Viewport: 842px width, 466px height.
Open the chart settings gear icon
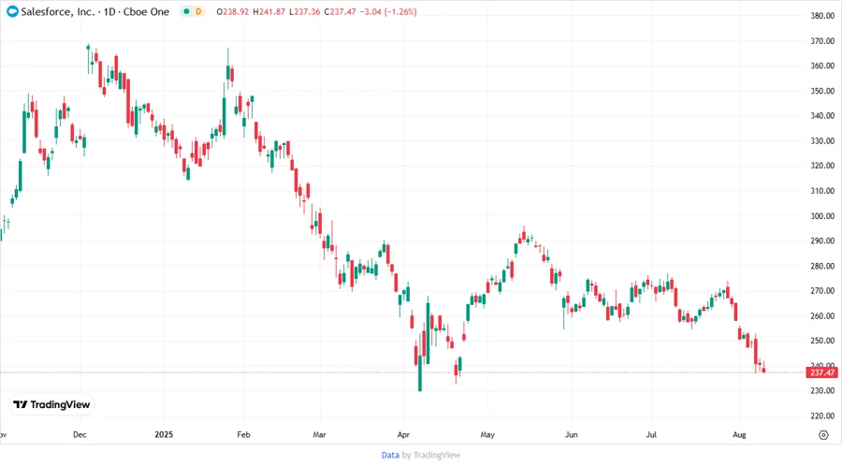(x=823, y=435)
